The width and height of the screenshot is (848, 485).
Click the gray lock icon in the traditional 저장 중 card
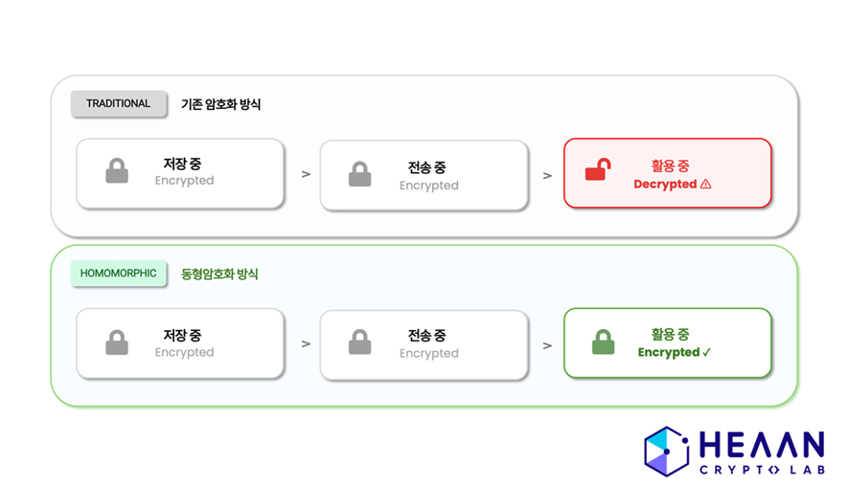pos(117,172)
